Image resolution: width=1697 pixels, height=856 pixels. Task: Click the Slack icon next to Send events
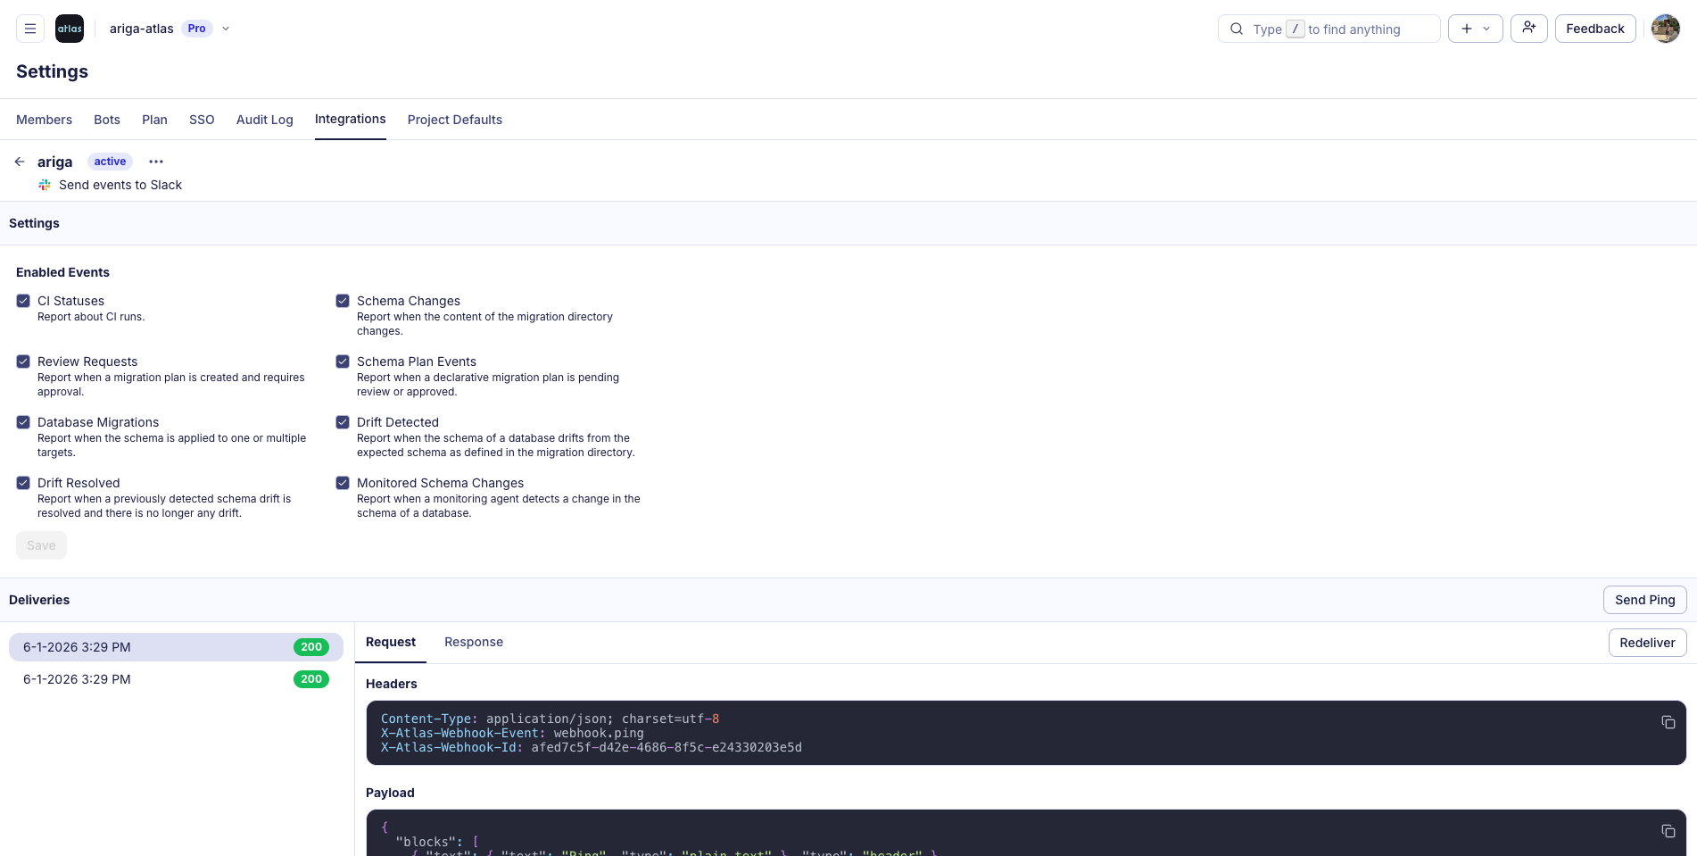coord(44,185)
